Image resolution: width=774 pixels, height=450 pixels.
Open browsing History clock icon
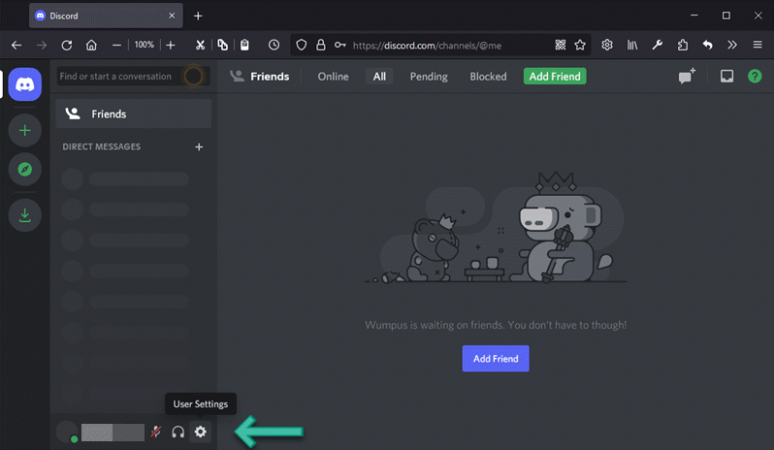click(x=274, y=46)
